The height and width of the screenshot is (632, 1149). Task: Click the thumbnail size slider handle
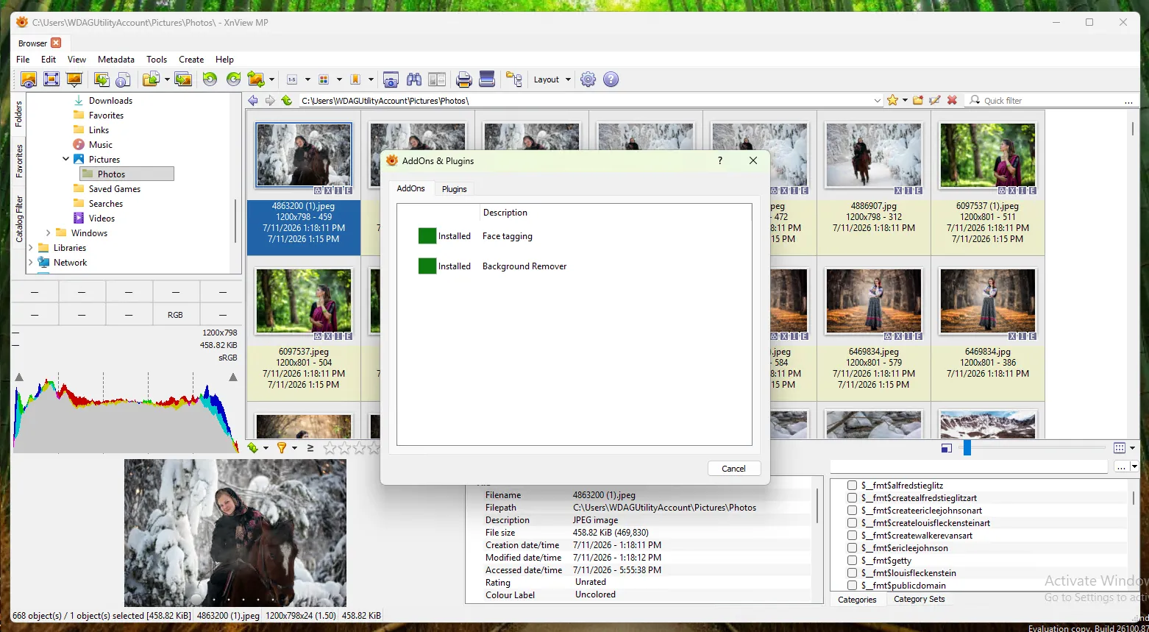click(x=967, y=447)
